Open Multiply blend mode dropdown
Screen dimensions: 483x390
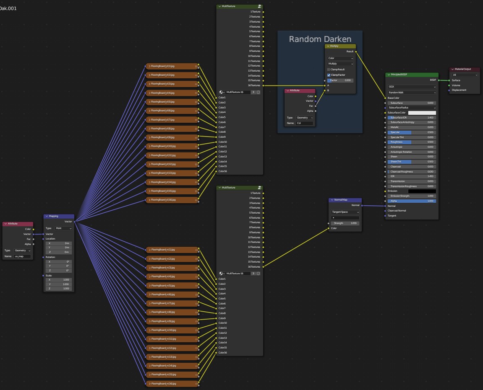point(340,64)
